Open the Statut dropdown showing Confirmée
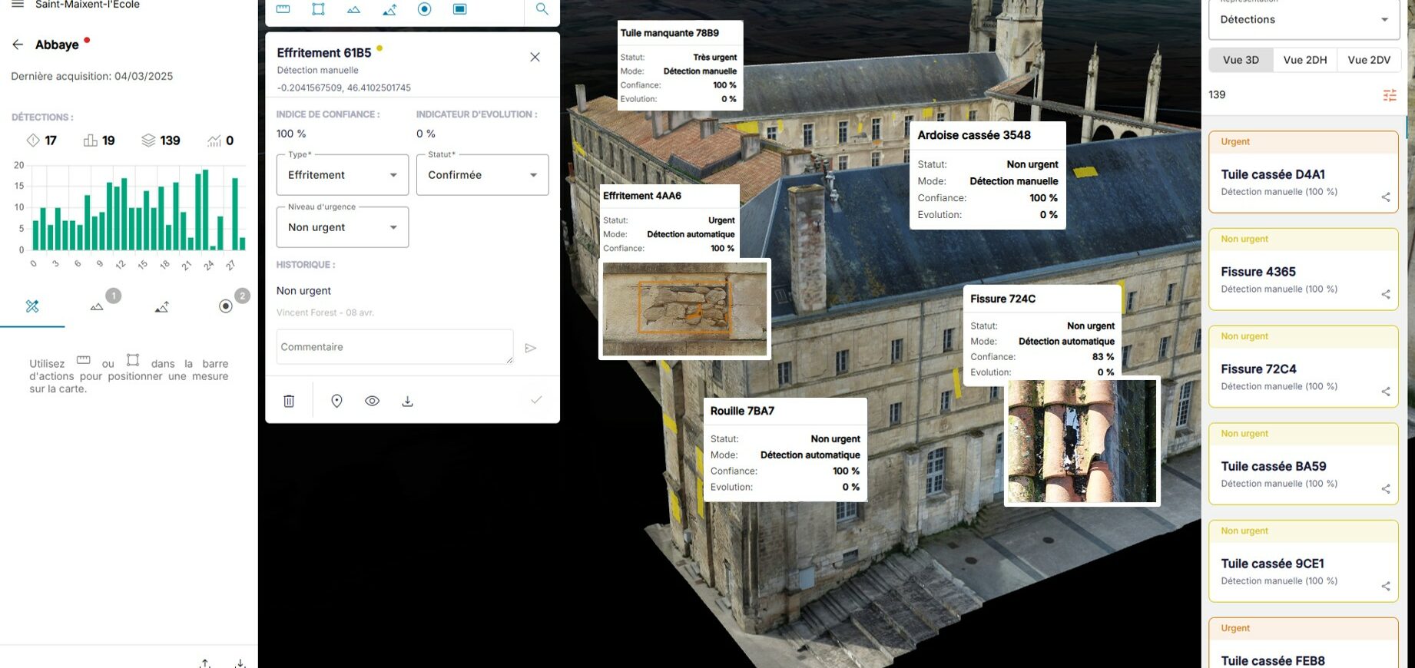This screenshot has width=1415, height=668. [x=482, y=175]
